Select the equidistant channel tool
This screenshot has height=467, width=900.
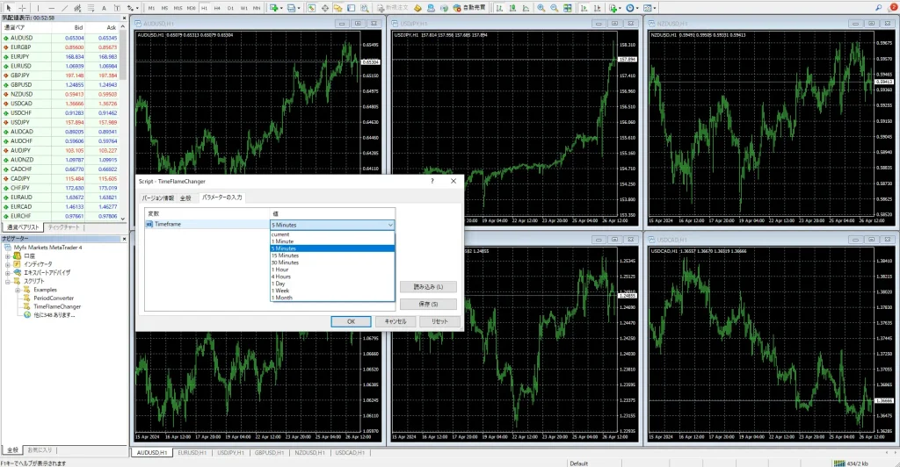coord(77,8)
